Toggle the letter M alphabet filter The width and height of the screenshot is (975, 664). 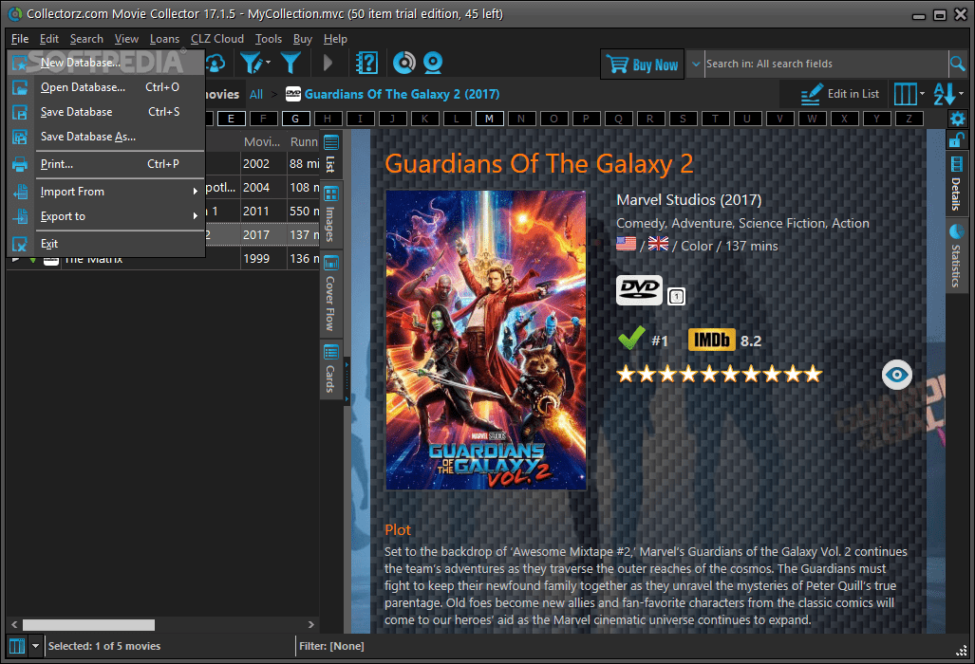[x=489, y=118]
